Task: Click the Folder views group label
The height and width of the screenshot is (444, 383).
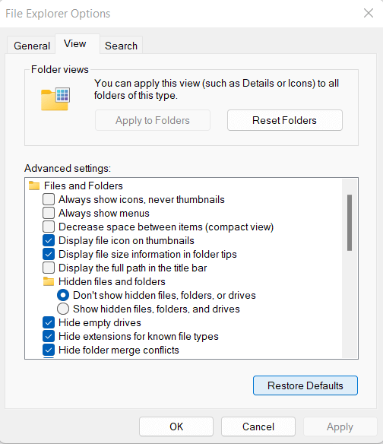Action: tap(60, 69)
